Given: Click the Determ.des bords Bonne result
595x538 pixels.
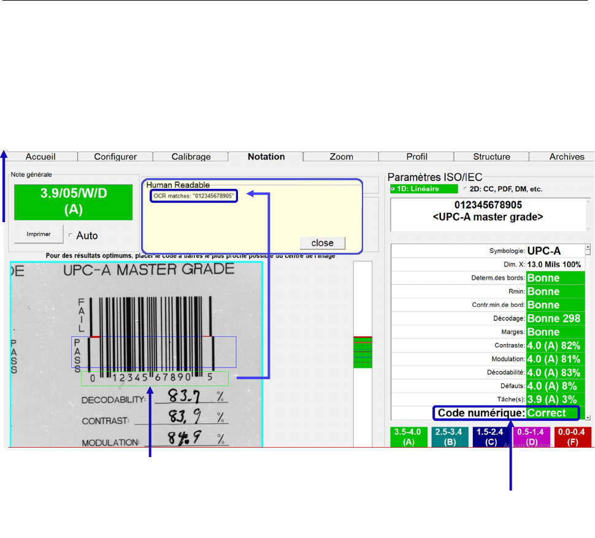Looking at the screenshot, I should coord(556,278).
